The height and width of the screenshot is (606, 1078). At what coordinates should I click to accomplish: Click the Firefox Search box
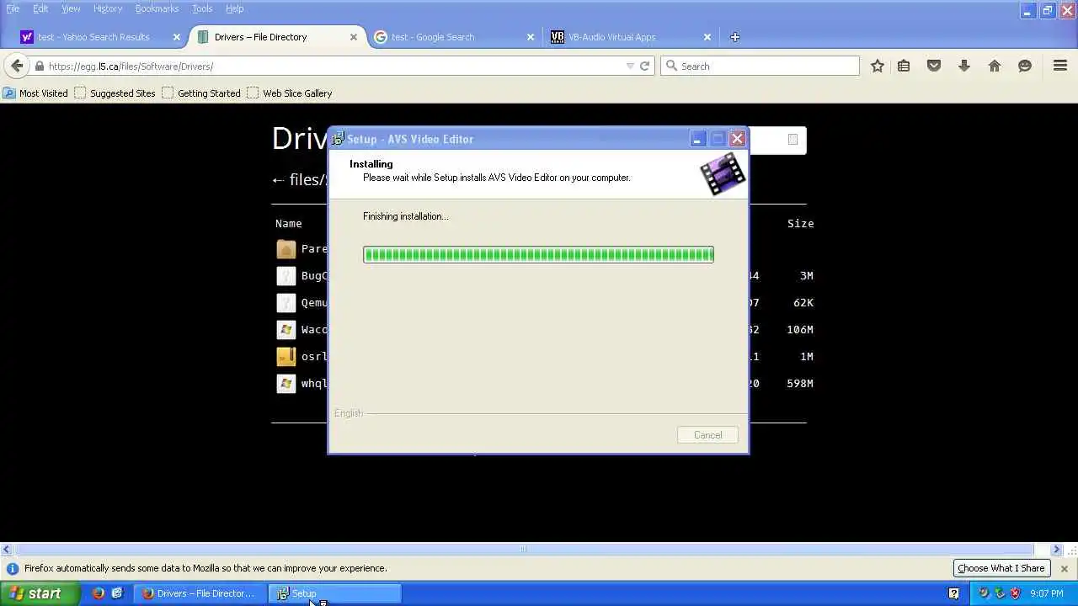(760, 66)
